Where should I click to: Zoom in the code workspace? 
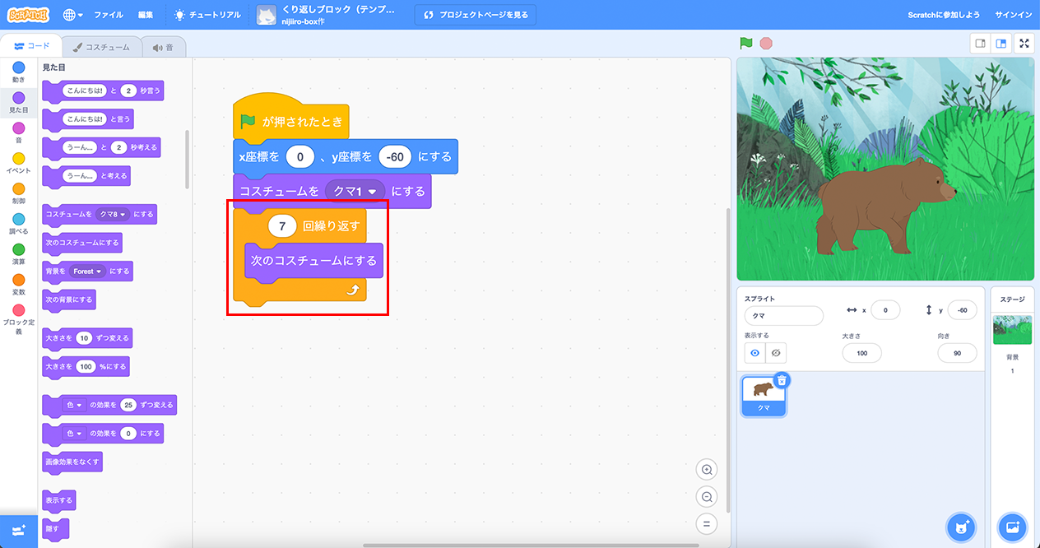(706, 470)
